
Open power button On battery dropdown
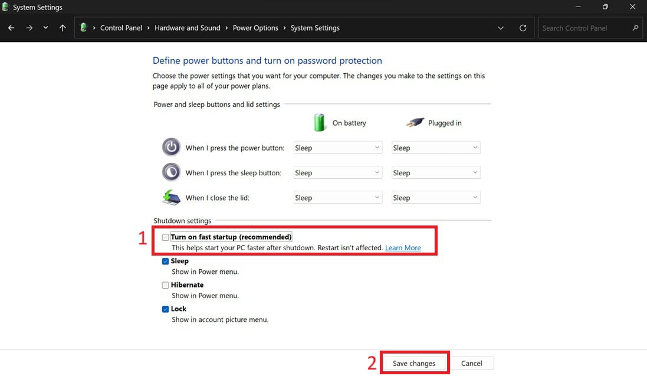tap(338, 148)
